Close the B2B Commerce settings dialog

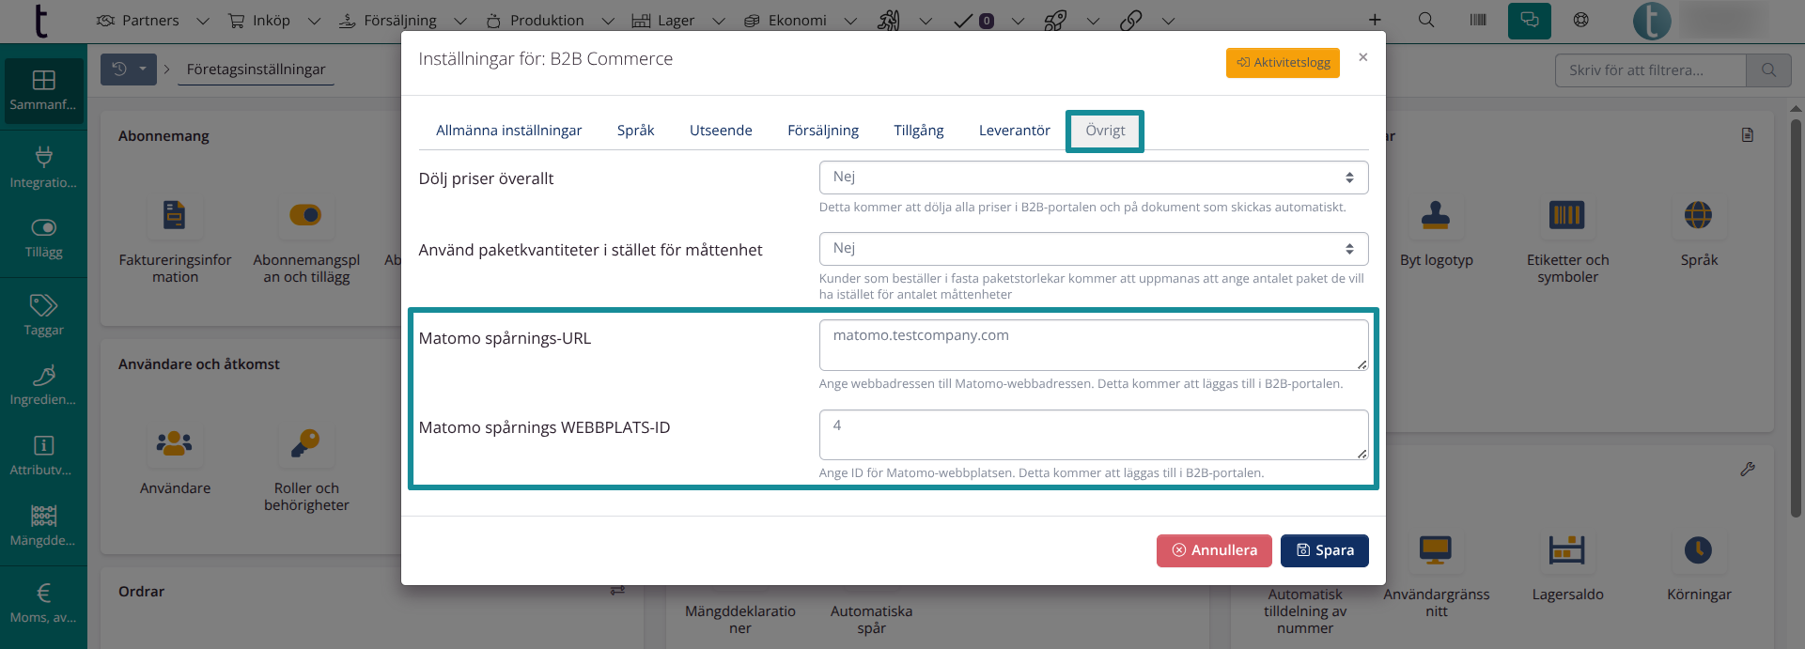tap(1363, 58)
